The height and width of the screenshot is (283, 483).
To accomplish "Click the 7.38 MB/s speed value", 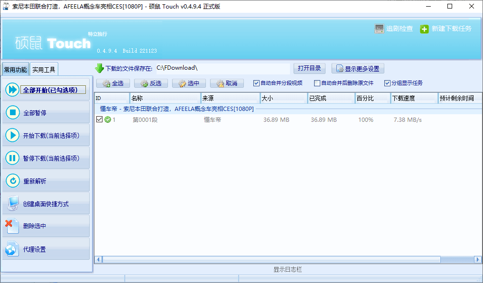I will 408,119.
